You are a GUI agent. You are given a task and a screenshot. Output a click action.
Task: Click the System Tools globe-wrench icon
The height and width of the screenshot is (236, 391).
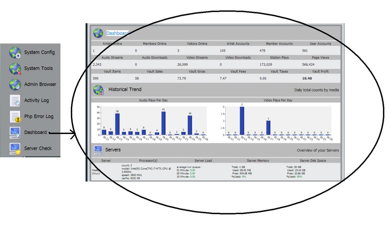pos(15,68)
